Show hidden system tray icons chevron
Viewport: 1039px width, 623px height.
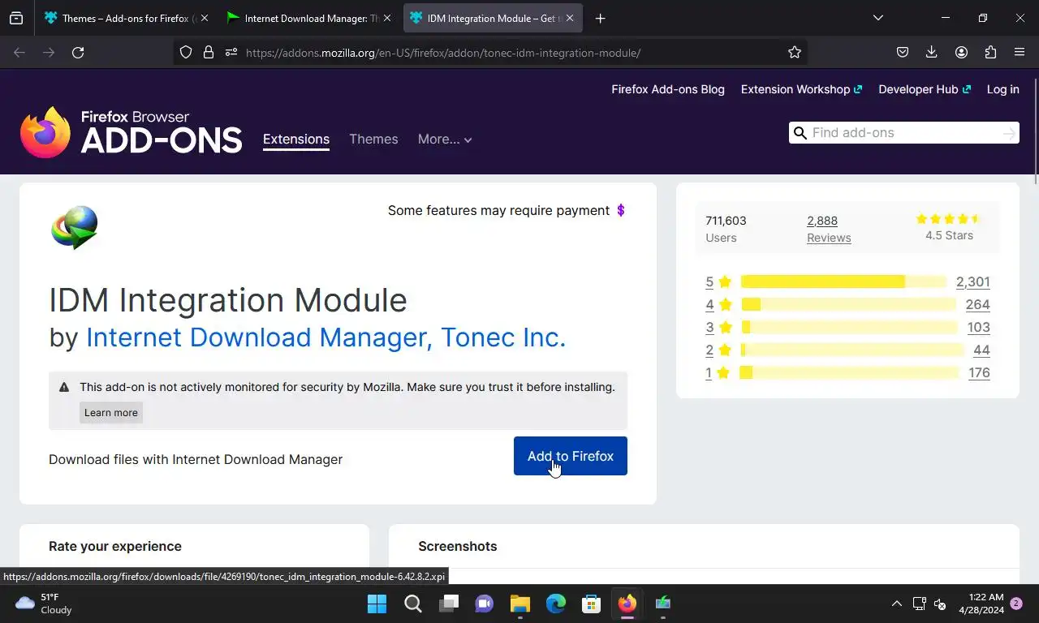896,604
